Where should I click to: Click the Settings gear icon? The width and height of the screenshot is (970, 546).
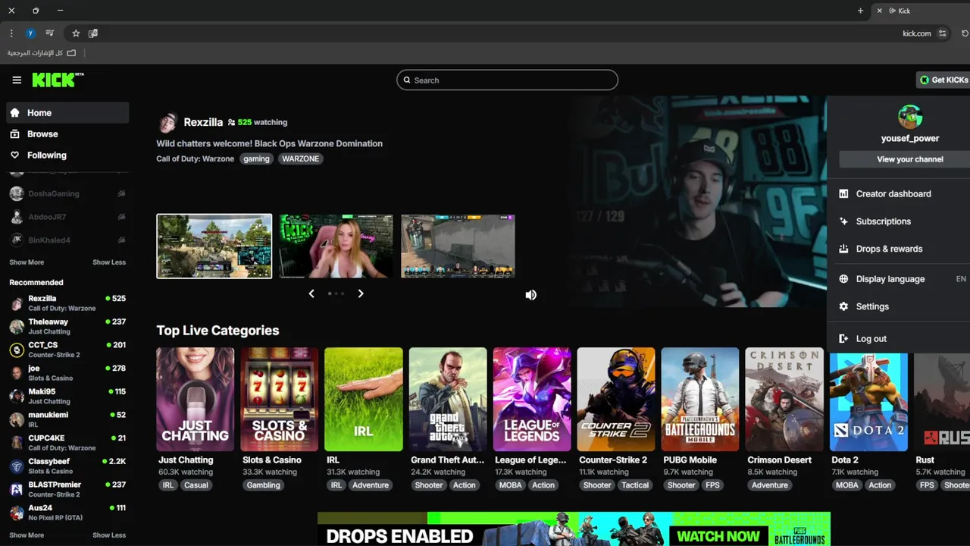point(843,306)
